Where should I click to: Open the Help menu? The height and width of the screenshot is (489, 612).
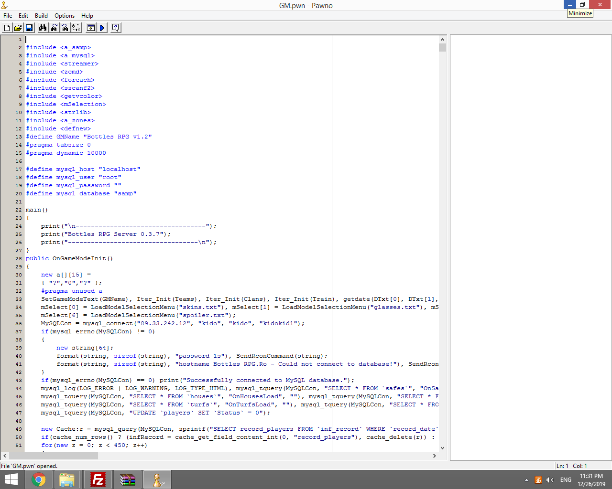(x=87, y=15)
